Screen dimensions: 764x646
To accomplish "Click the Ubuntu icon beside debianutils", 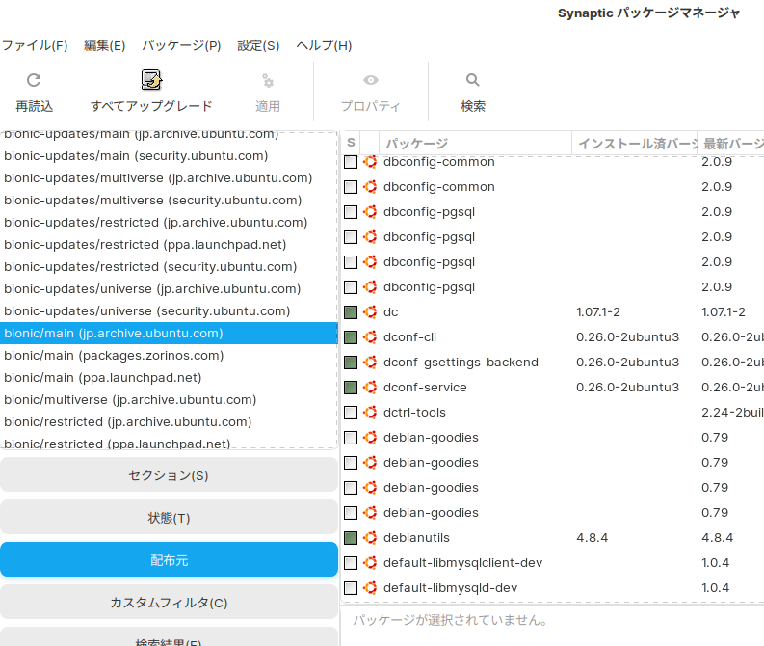I will 370,538.
